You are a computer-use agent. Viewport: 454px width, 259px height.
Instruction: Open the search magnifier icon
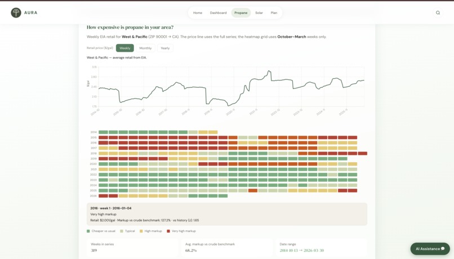coord(438,13)
